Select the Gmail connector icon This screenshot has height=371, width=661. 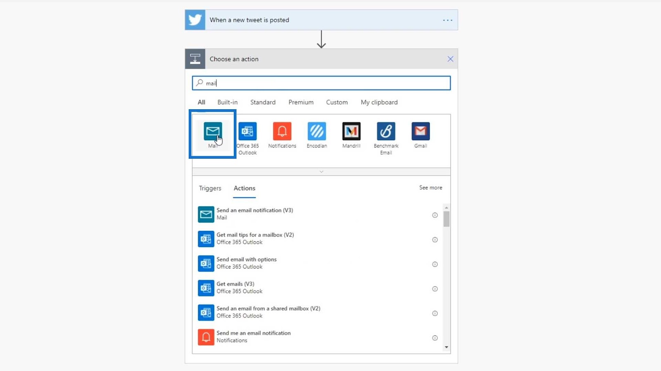click(x=421, y=131)
